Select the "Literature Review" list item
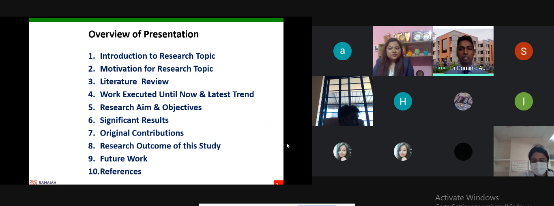The image size is (554, 206). (134, 82)
